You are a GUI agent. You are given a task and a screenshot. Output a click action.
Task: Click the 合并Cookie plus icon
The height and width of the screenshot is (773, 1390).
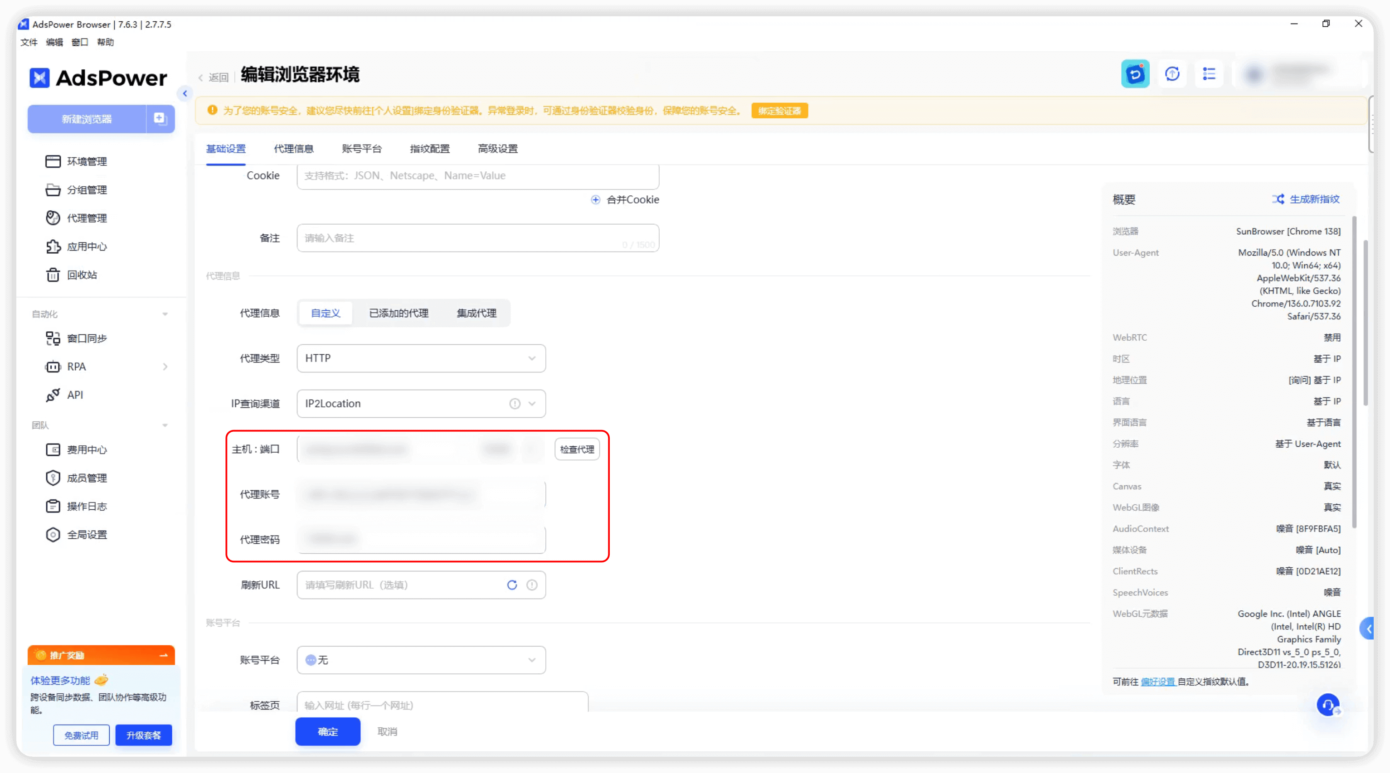tap(595, 199)
